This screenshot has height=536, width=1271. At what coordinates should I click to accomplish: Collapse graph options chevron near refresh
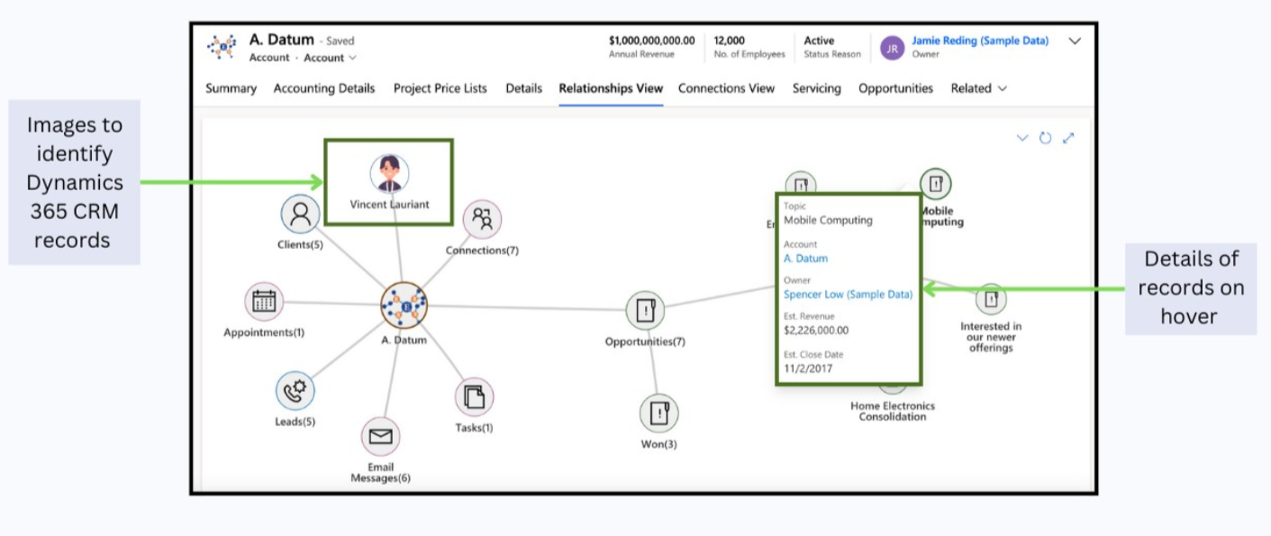tap(1021, 138)
